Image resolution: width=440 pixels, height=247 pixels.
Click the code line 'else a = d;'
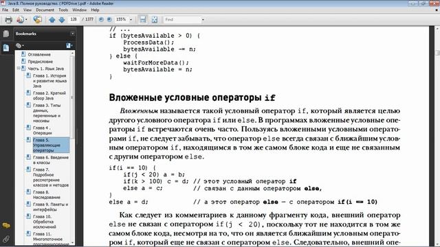point(129,202)
